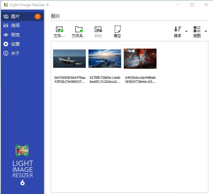Click the sort (排序) icon
Viewport: 213px width, 194px height.
click(x=178, y=29)
